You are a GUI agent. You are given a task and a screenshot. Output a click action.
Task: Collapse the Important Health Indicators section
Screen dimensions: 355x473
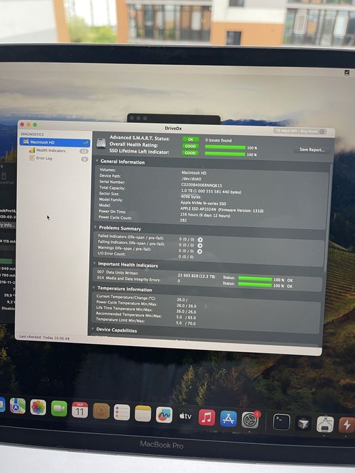click(95, 264)
